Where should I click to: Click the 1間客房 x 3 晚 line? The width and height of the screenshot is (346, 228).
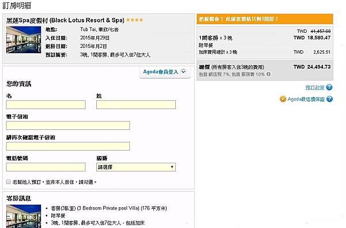coord(216,38)
